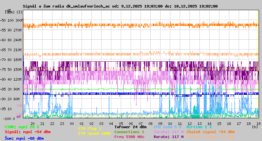
Task: Select the blue Šum -88 dBm legend entry
Action: 24,138
